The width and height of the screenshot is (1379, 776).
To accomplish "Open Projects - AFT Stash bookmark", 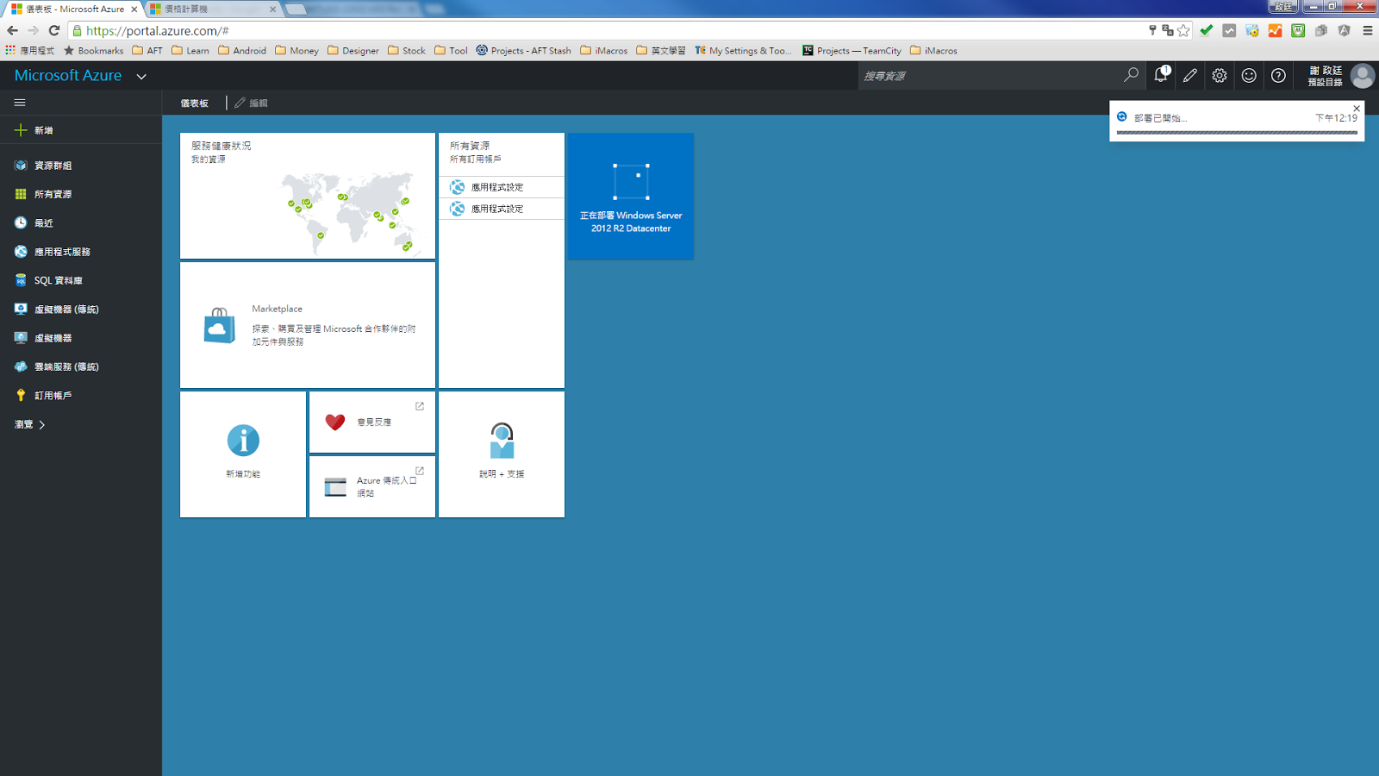I will (x=524, y=51).
